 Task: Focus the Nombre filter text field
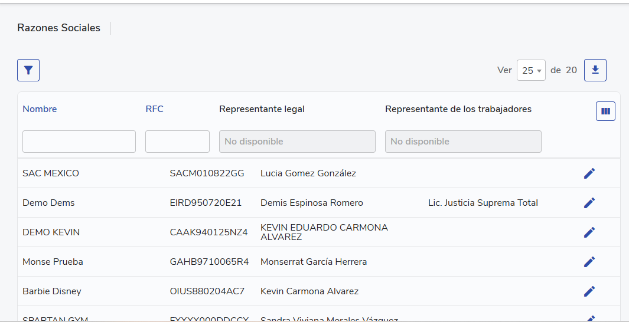[x=79, y=142]
